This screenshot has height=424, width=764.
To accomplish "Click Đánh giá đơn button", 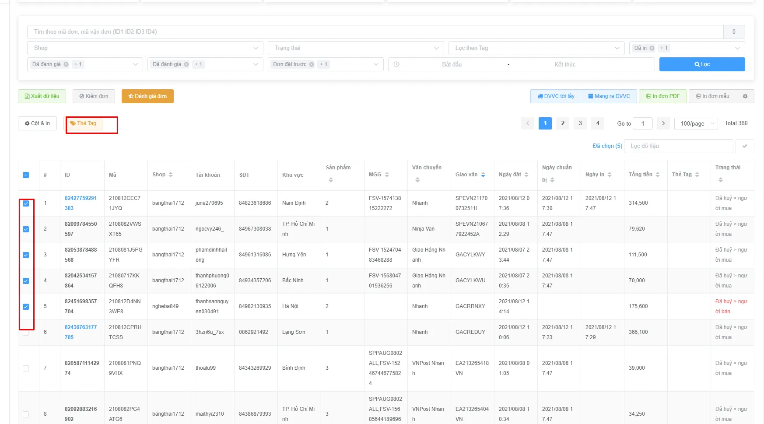I will [147, 96].
